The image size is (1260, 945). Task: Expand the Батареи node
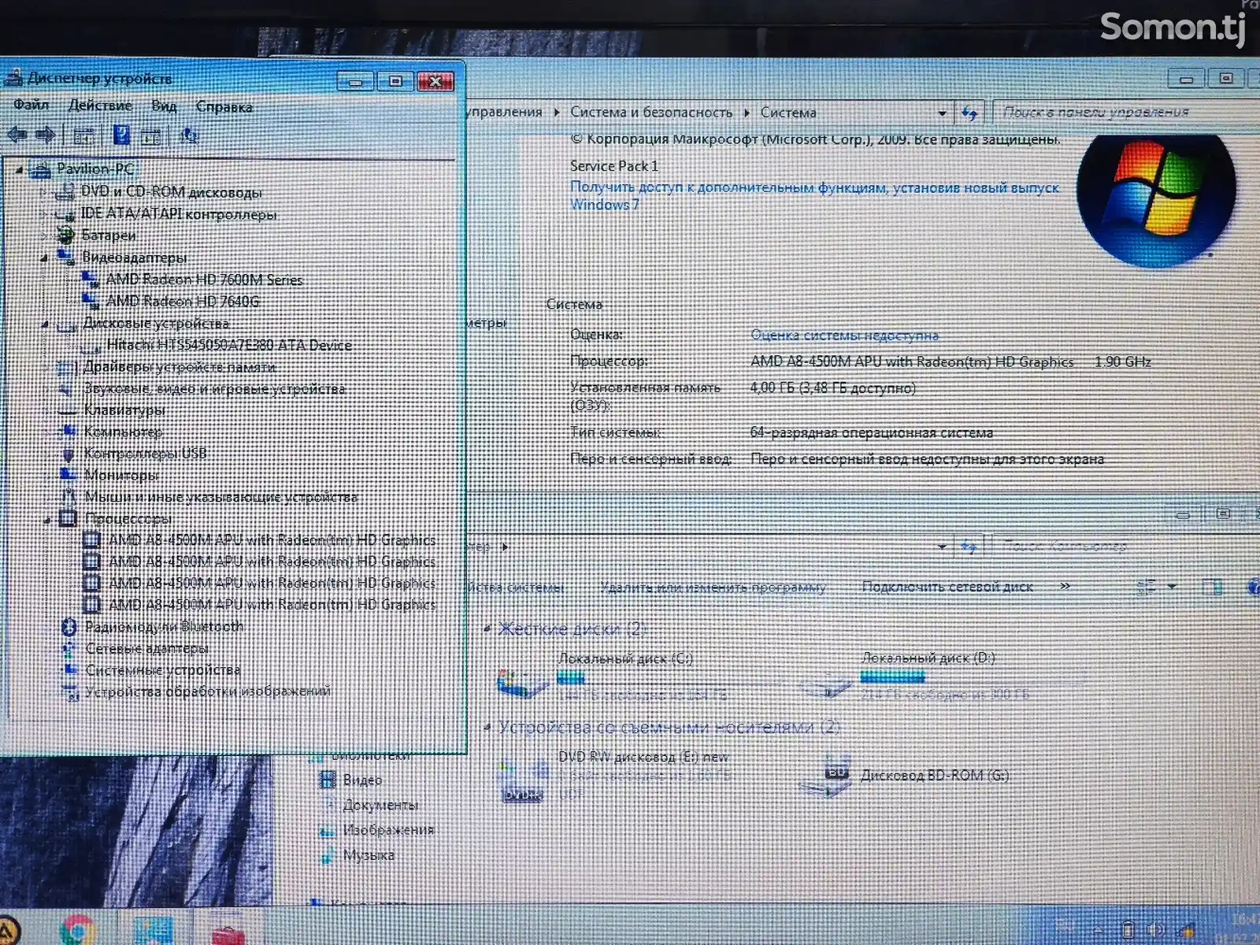tap(44, 235)
